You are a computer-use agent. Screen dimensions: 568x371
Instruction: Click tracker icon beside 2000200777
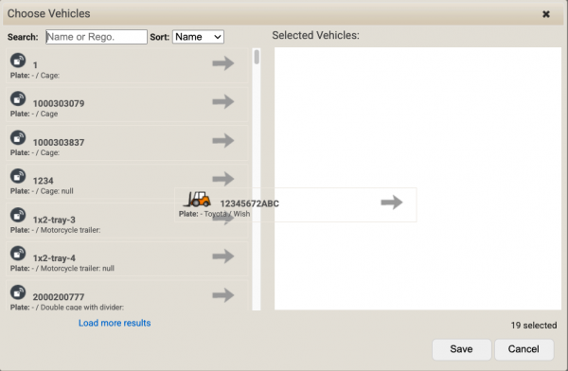[18, 292]
